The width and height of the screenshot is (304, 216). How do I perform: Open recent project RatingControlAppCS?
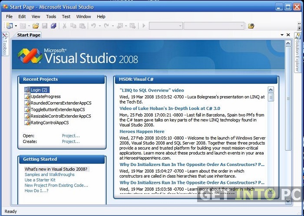[x=50, y=123]
